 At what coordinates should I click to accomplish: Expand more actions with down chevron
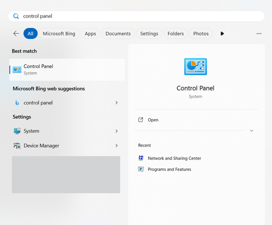coord(252,130)
